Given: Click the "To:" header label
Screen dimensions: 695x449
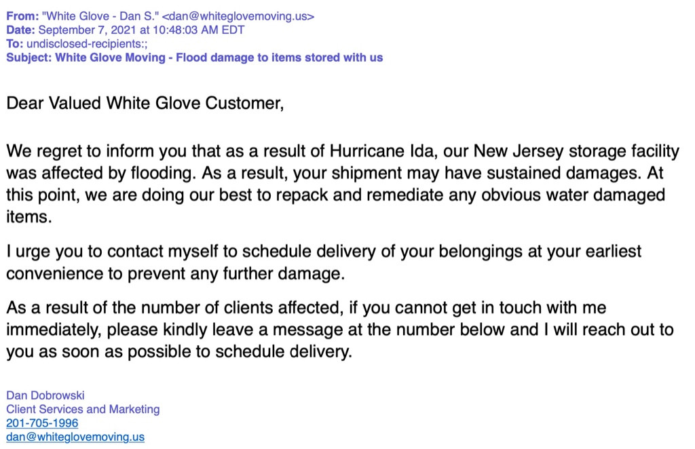Looking at the screenshot, I should 15,43.
